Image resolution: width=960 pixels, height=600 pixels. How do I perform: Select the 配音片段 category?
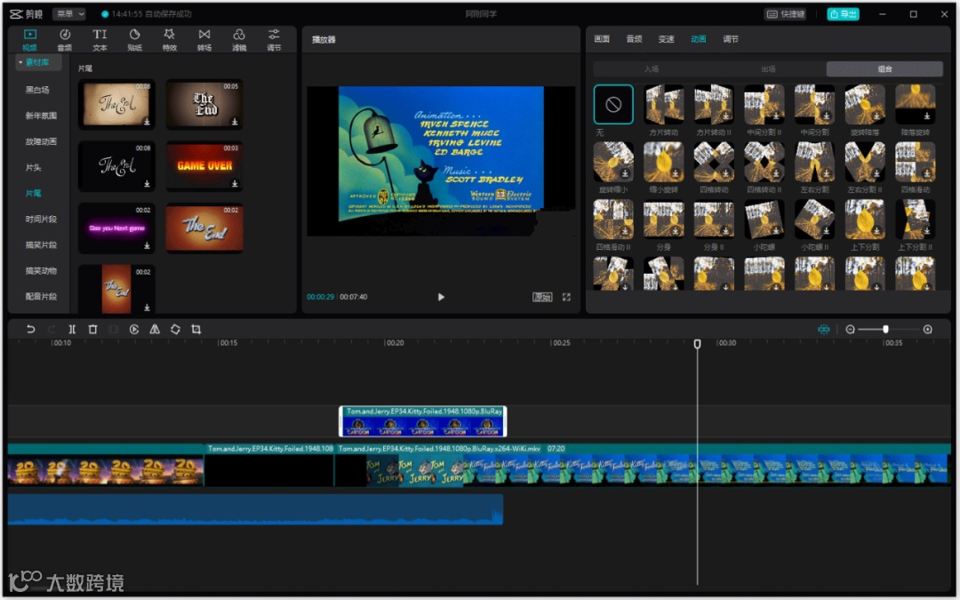tap(40, 296)
